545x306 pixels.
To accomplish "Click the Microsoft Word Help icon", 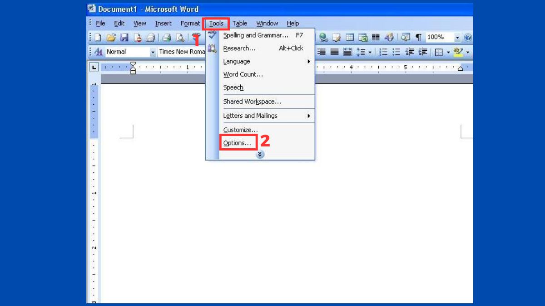I will (x=468, y=37).
